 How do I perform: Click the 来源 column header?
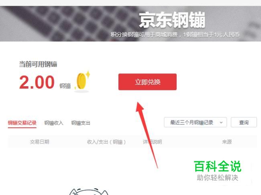click(x=227, y=142)
